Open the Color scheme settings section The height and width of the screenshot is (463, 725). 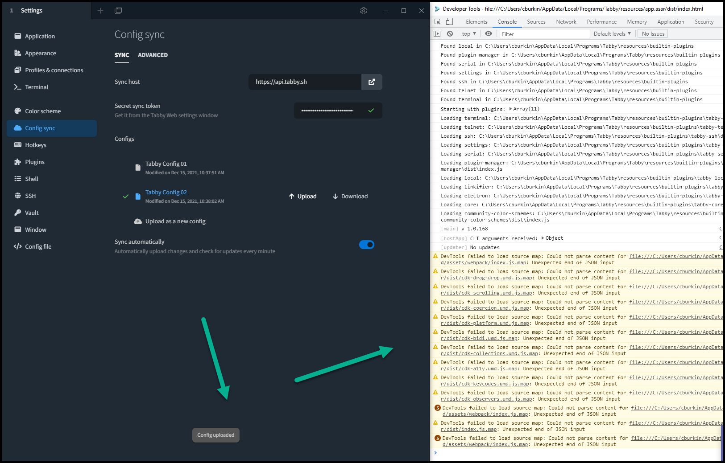[x=43, y=111]
